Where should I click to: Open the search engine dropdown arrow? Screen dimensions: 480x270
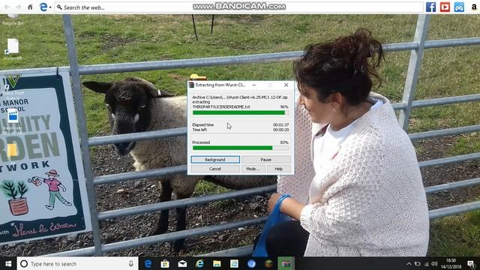point(50,7)
